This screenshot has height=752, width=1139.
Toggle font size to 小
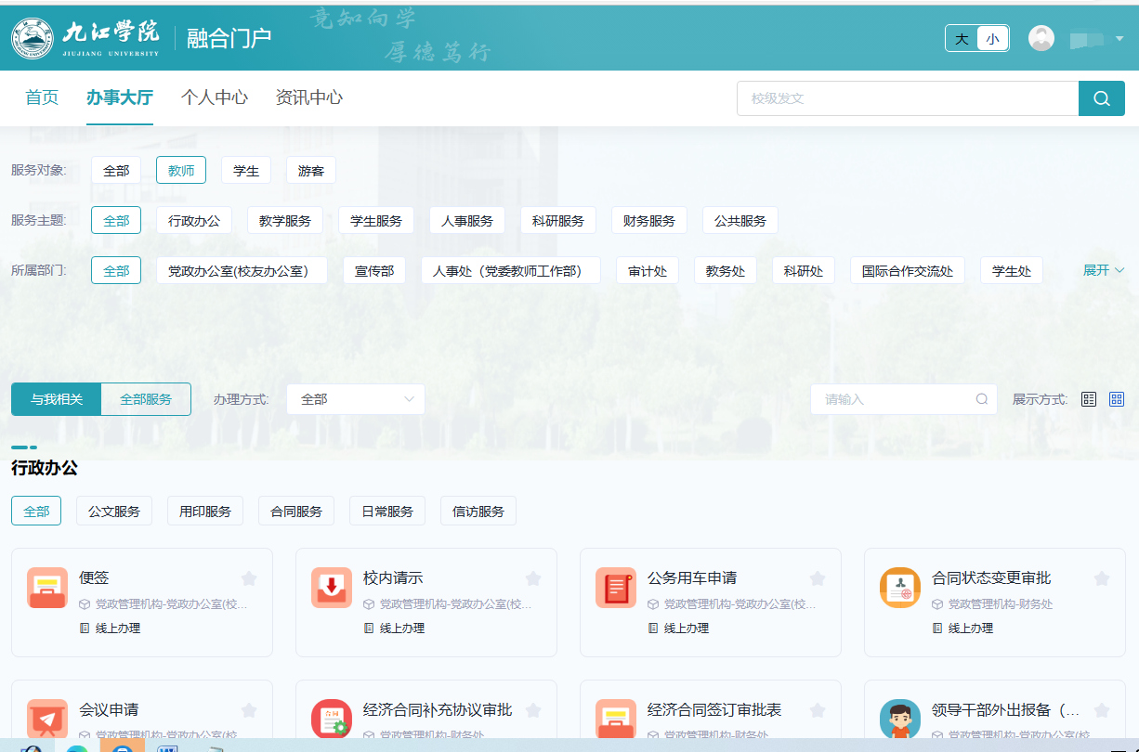[x=992, y=38]
